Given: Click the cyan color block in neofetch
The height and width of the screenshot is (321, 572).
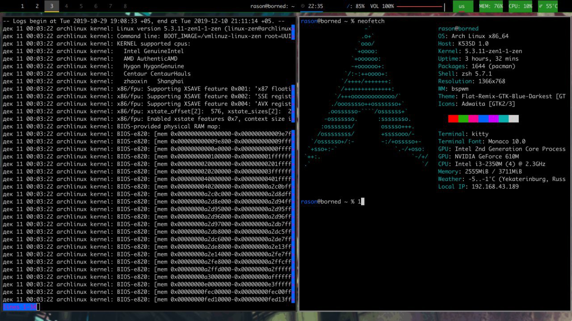Looking at the screenshot, I should 504,119.
